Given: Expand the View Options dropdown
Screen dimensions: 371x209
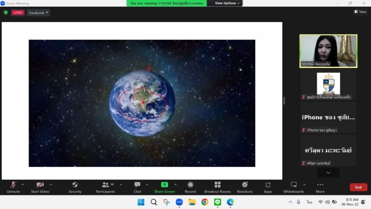Looking at the screenshot, I should pyautogui.click(x=227, y=3).
